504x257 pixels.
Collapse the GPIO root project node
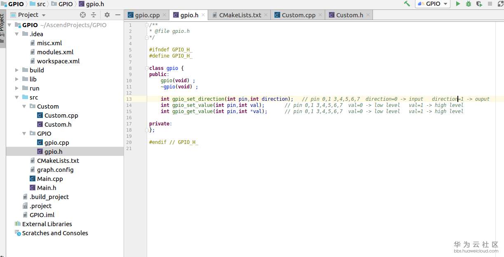tap(9, 25)
